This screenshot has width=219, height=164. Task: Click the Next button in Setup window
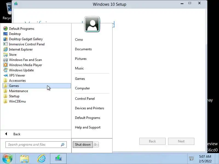click(x=181, y=141)
